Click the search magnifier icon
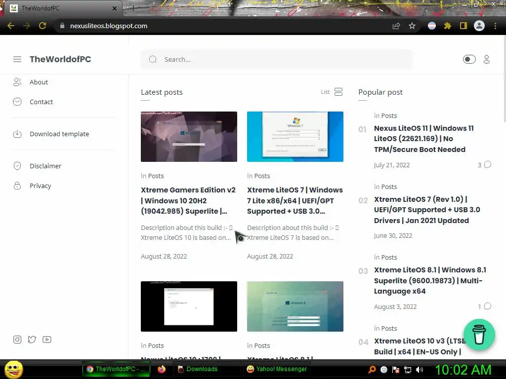The width and height of the screenshot is (506, 379). pos(153,59)
